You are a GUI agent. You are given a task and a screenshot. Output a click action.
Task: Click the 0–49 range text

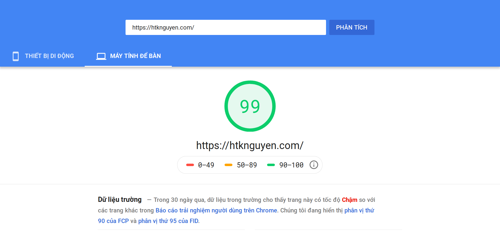tap(206, 165)
